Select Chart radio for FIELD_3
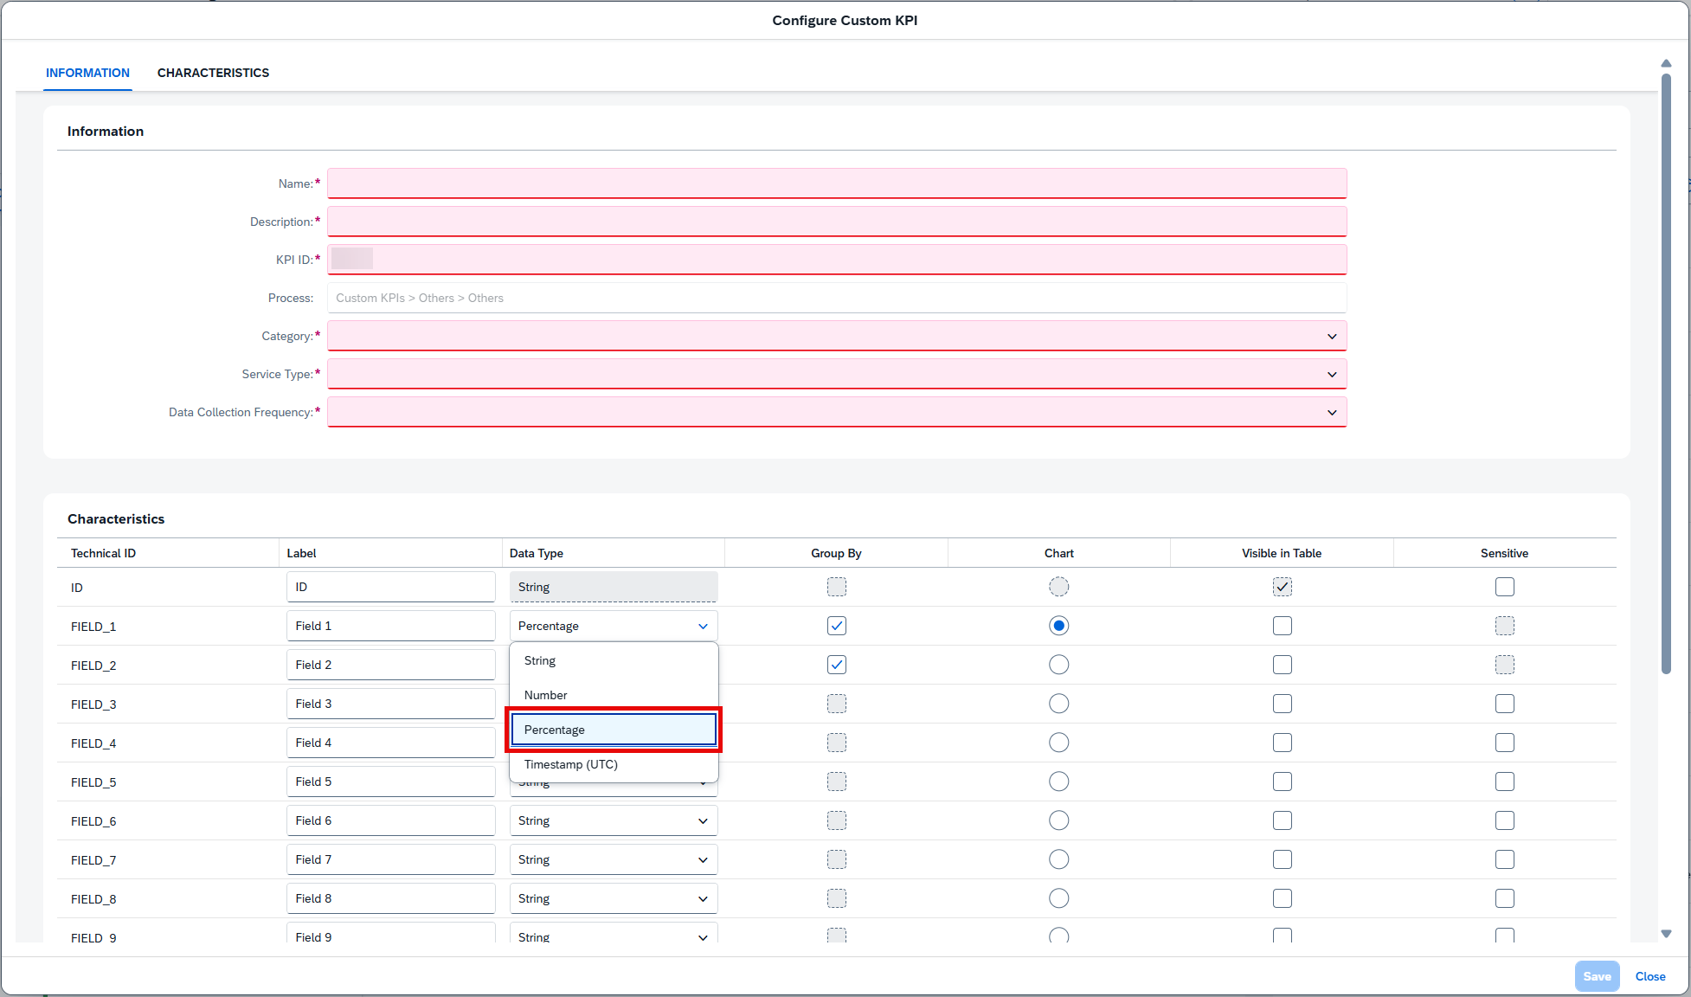 [x=1059, y=704]
